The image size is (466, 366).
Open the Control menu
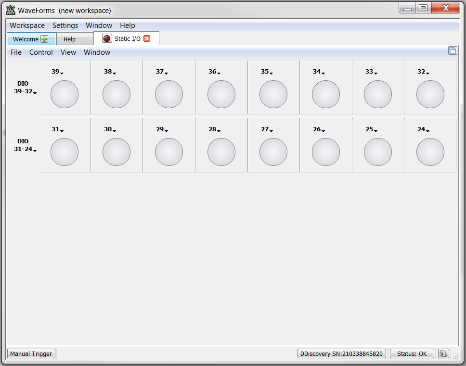(41, 52)
